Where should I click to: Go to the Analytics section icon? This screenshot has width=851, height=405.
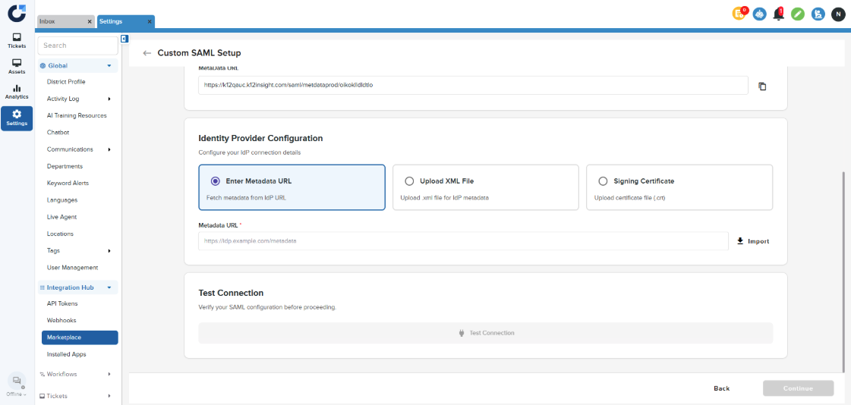[17, 92]
